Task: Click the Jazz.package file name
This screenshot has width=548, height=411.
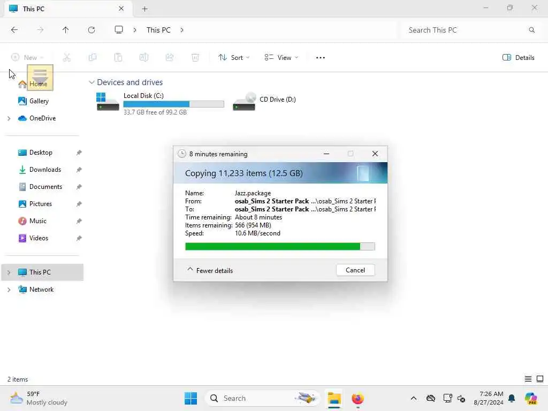Action: pyautogui.click(x=253, y=193)
